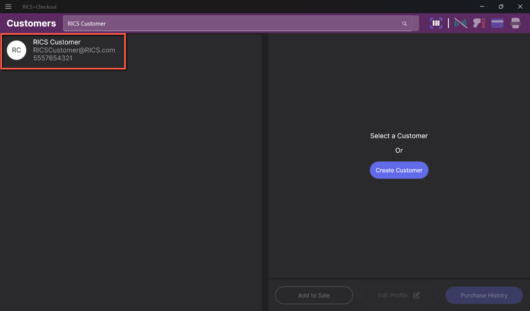The height and width of the screenshot is (311, 530).
Task: Minimize the RICS Checkout window
Action: pyautogui.click(x=482, y=7)
